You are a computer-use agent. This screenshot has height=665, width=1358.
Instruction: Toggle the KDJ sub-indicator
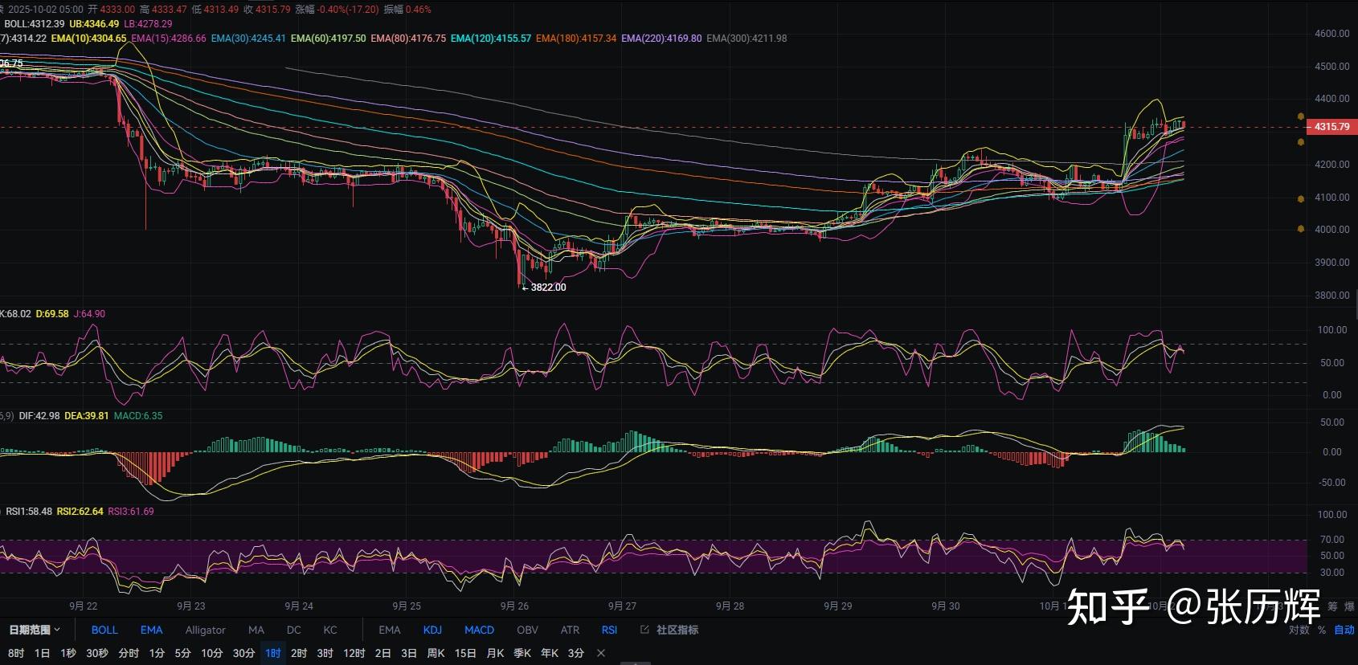432,630
